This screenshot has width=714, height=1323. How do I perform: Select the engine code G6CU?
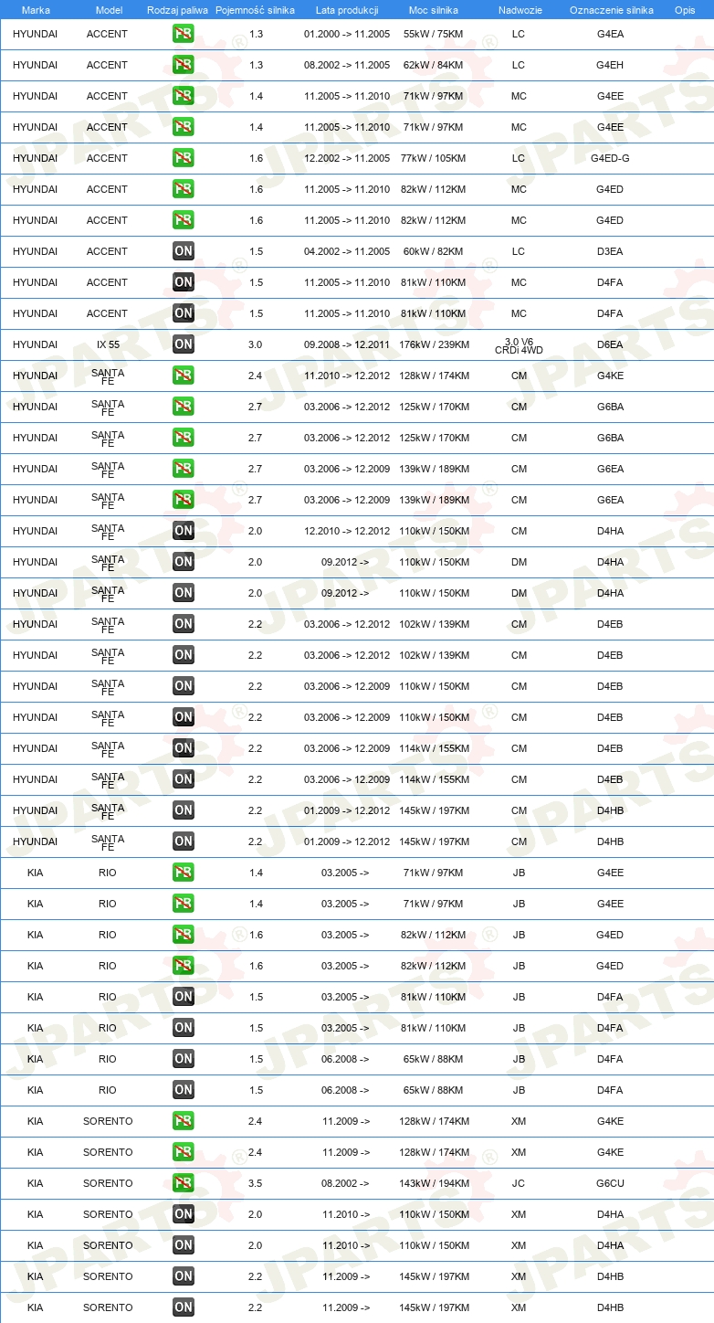pos(610,1183)
